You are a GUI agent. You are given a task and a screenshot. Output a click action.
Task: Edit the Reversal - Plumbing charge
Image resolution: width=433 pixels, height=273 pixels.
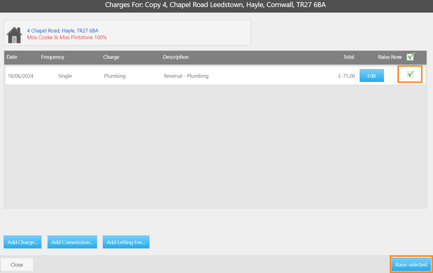(x=372, y=76)
